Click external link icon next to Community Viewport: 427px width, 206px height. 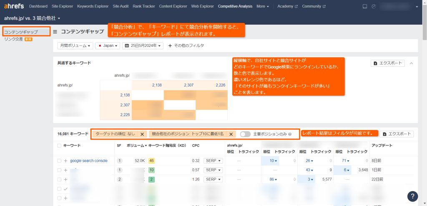point(324,6)
